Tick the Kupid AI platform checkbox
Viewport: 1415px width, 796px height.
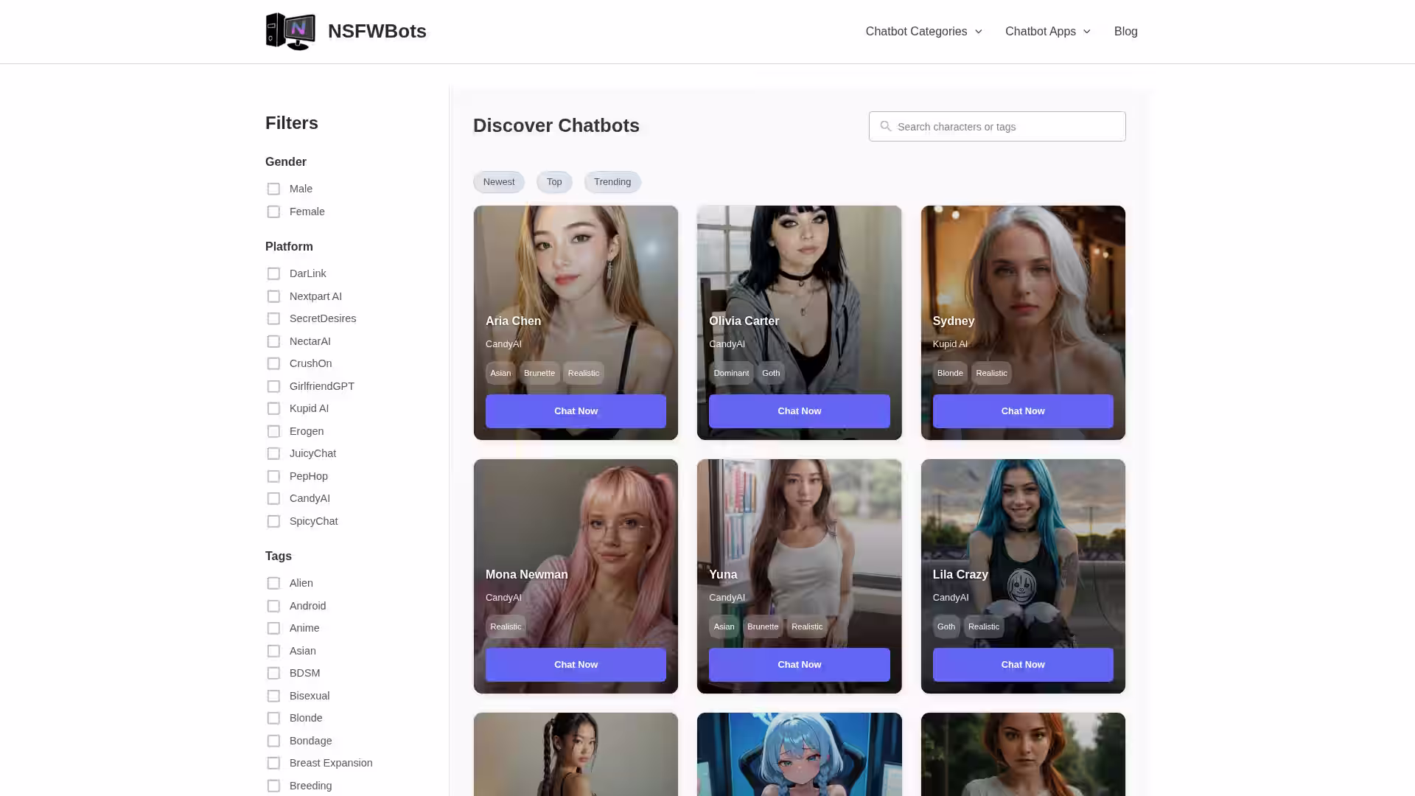point(273,409)
